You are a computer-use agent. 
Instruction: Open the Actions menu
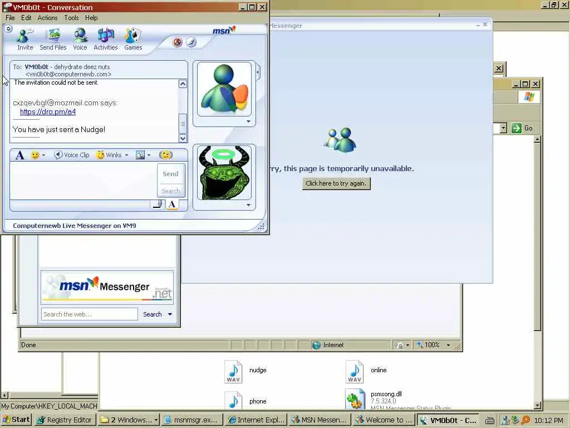48,18
